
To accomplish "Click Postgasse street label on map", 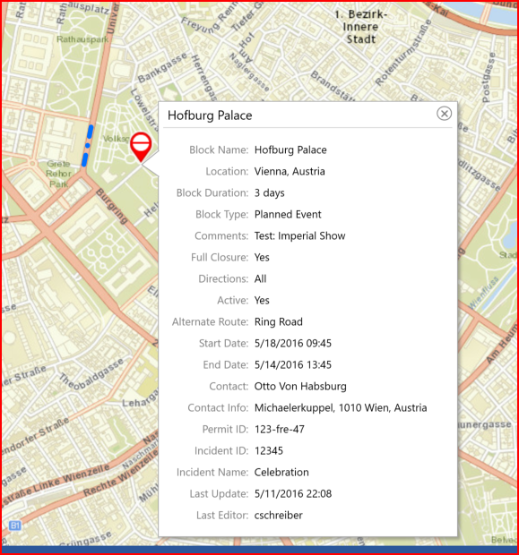I will click(489, 78).
